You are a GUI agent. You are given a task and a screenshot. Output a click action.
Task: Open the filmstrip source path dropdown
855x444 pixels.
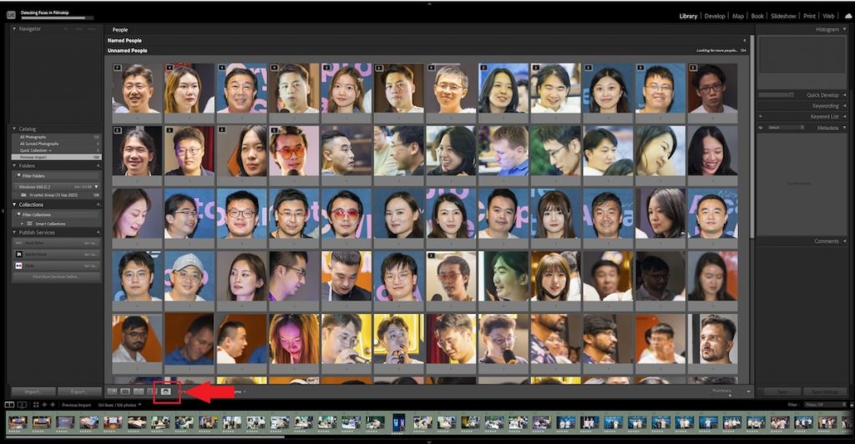(x=139, y=405)
